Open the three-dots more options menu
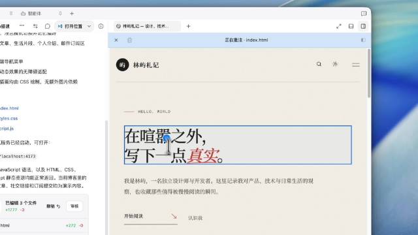 point(22,26)
